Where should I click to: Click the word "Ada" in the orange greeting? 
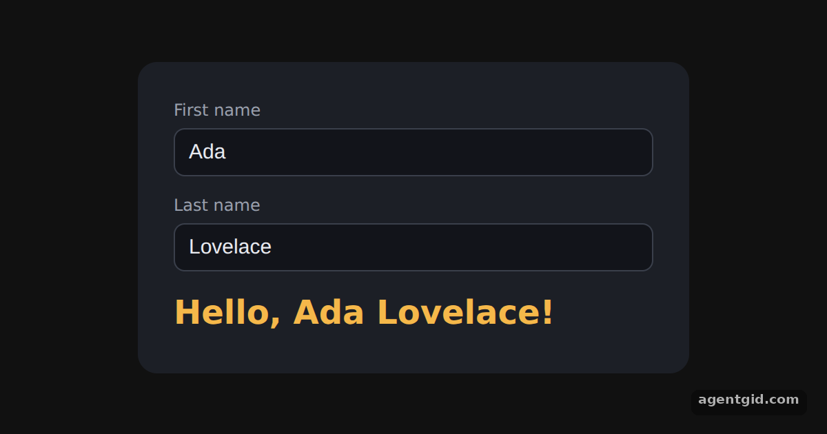(x=329, y=312)
